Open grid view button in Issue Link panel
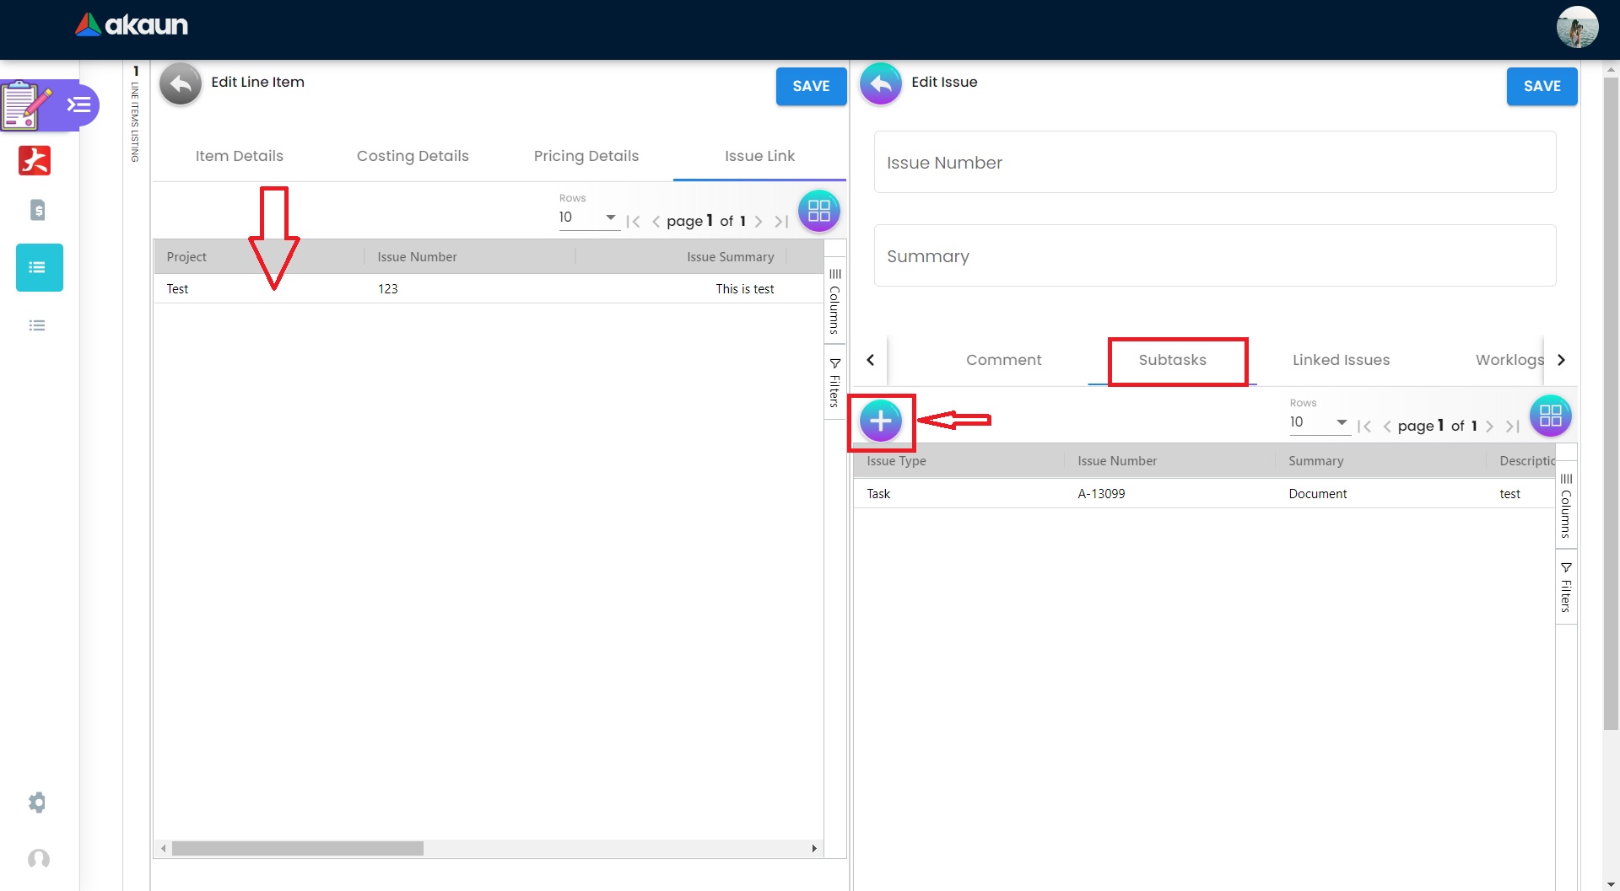The height and width of the screenshot is (891, 1620). [819, 211]
